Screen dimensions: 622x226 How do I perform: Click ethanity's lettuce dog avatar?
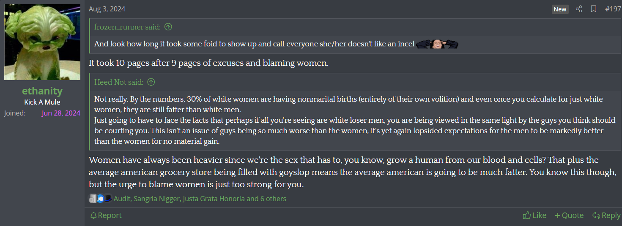click(x=42, y=42)
